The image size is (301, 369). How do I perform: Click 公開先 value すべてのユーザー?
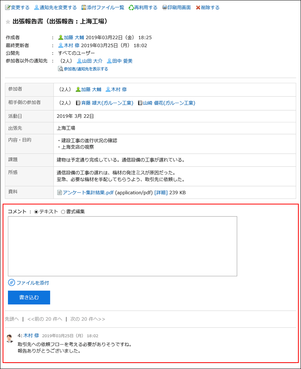(76, 53)
